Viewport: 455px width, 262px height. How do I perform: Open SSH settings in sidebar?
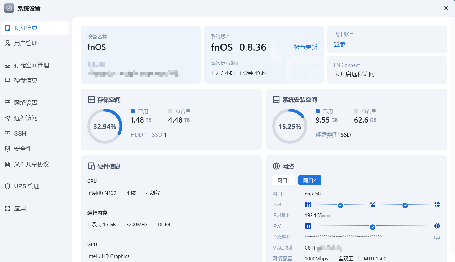coord(35,134)
